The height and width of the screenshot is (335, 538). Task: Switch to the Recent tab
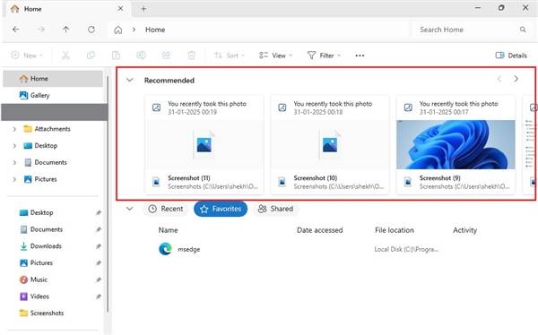[166, 209]
